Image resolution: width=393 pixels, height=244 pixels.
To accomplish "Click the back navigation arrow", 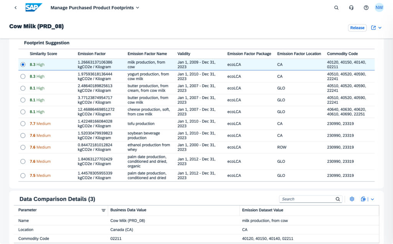I will point(15,8).
